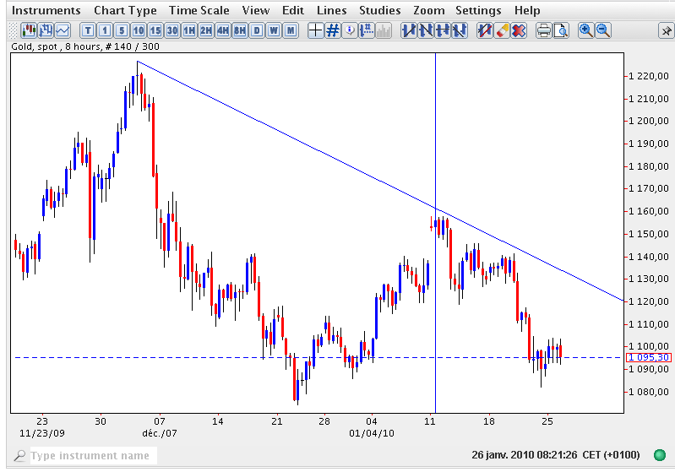
Task: Toggle the pin icon at toolbar right
Action: (665, 30)
